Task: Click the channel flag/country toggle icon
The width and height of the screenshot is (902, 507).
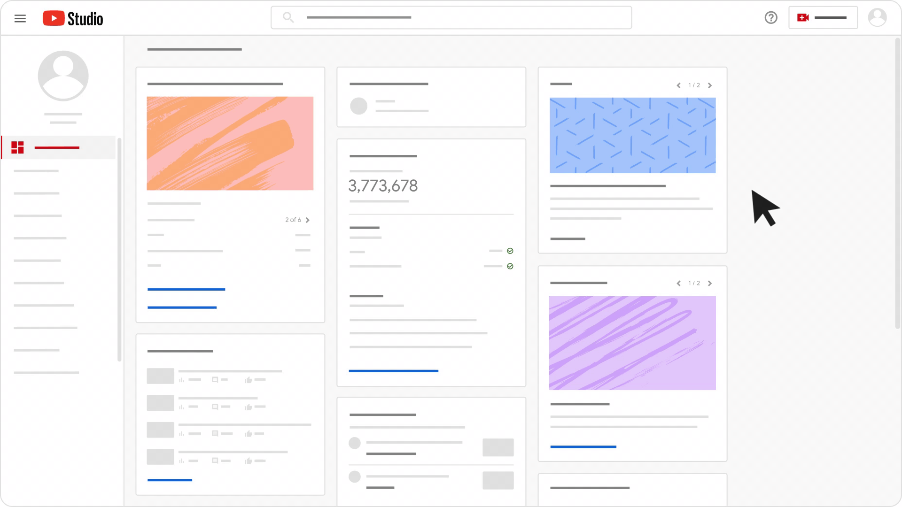Action: tap(803, 17)
